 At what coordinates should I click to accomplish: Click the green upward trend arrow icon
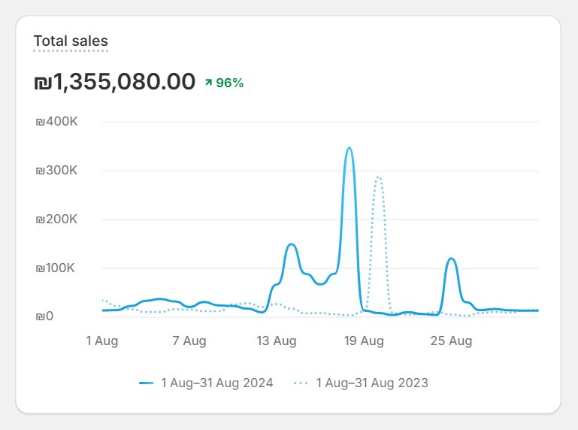[x=208, y=83]
